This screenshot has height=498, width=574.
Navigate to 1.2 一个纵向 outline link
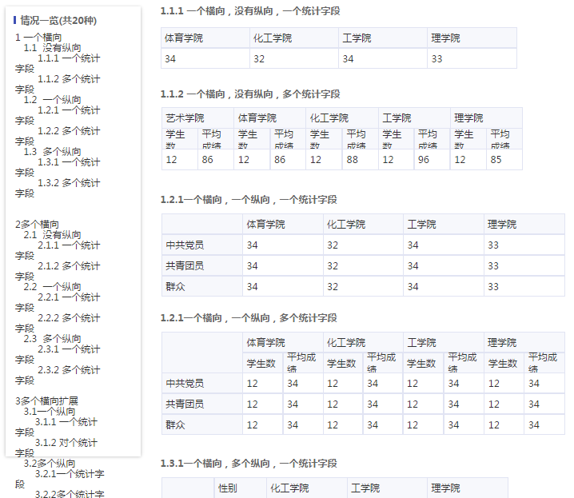pos(52,100)
